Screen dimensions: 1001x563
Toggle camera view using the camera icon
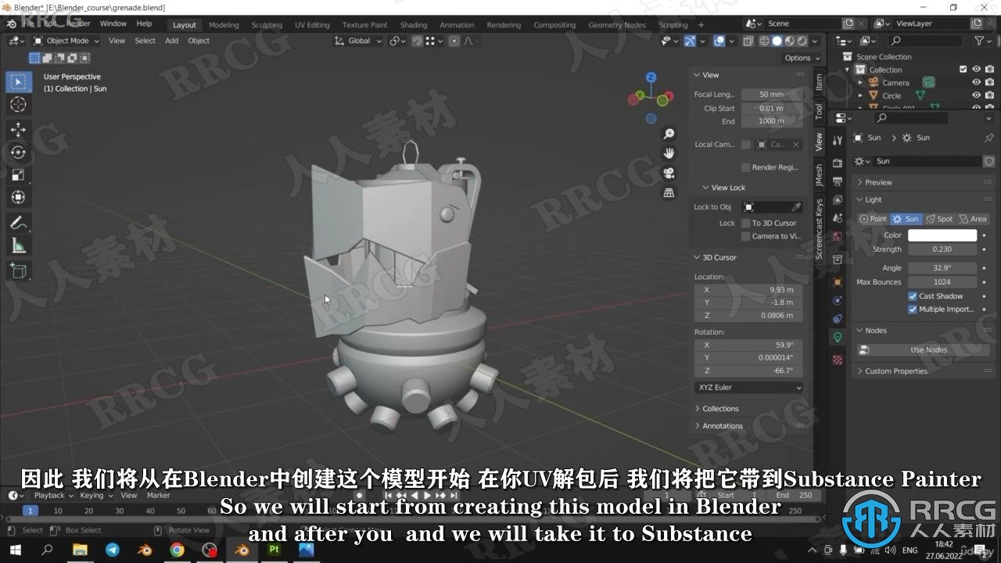point(669,173)
